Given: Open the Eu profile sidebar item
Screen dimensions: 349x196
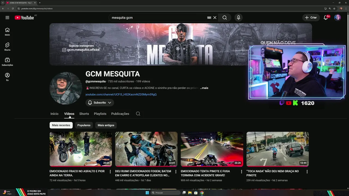Looking at the screenshot, I should click(7, 77).
